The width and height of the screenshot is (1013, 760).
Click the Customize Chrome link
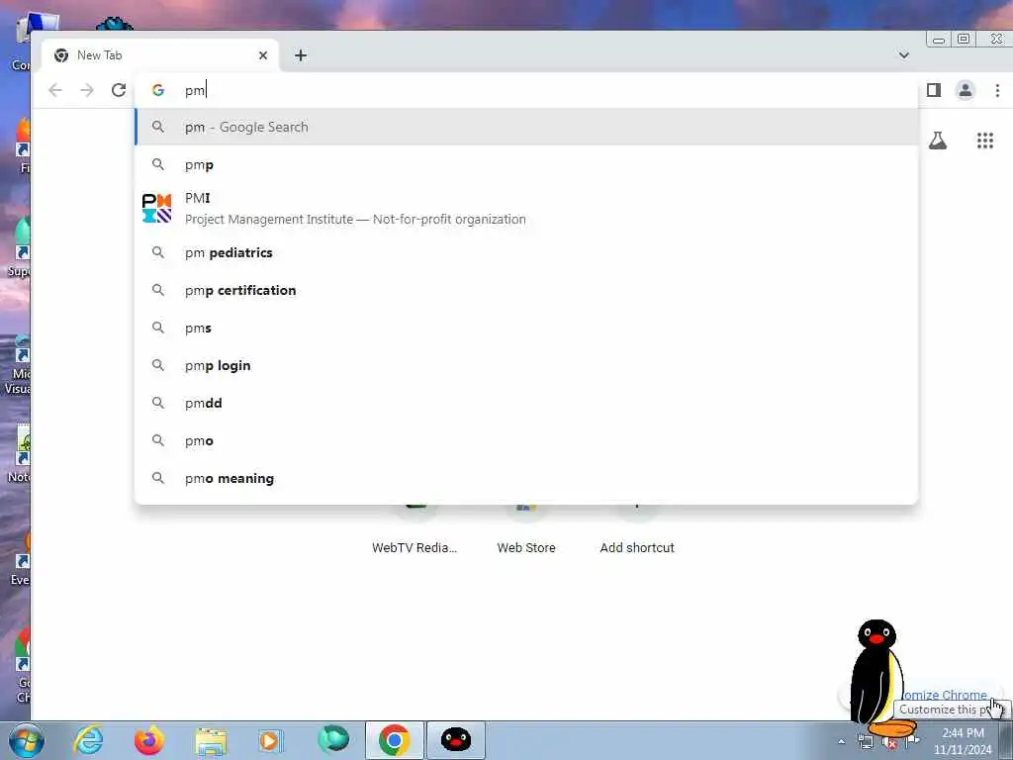(x=945, y=696)
